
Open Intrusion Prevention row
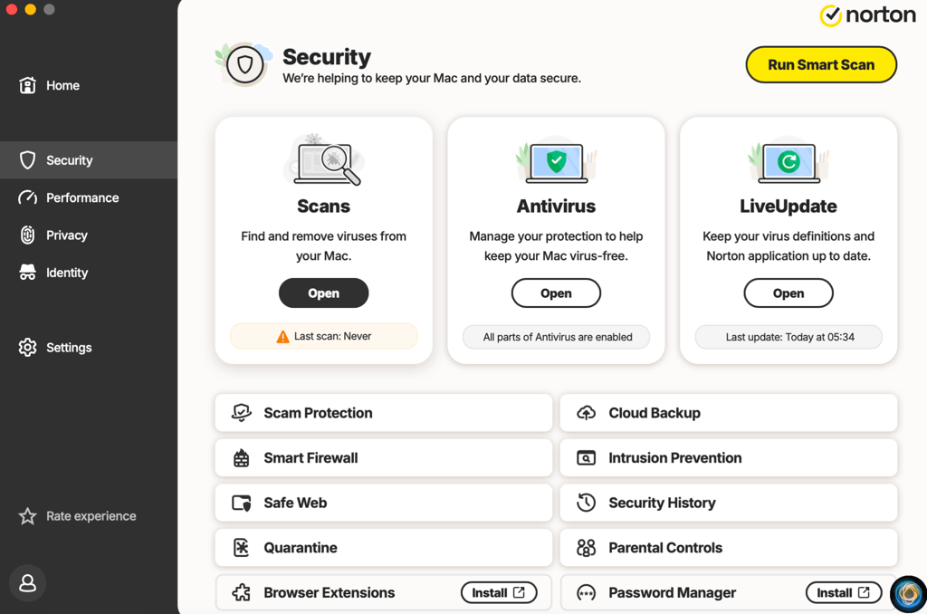[729, 458]
